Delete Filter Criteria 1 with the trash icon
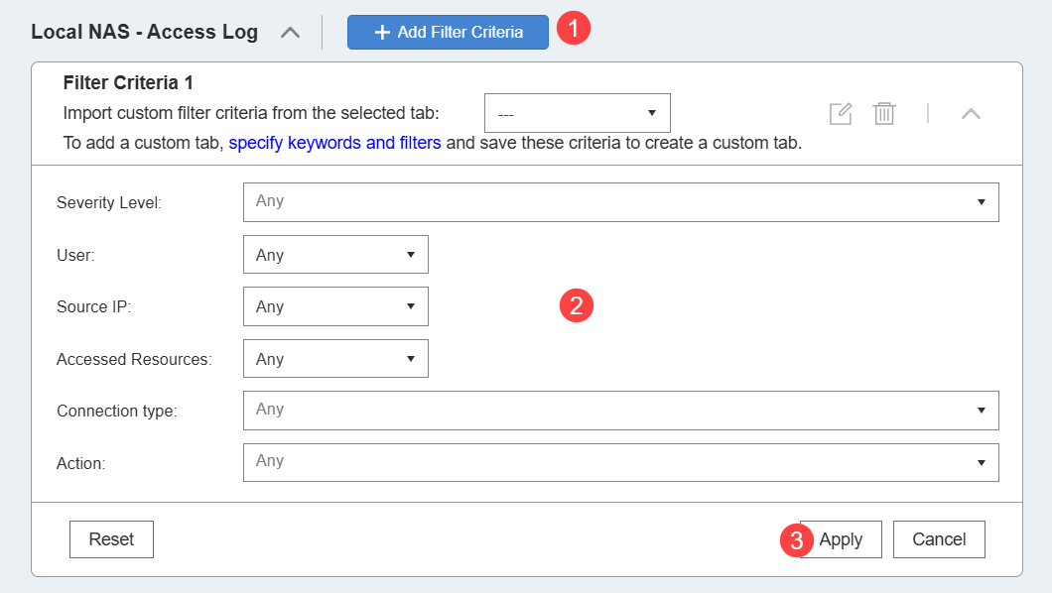This screenshot has width=1052, height=593. tap(884, 113)
